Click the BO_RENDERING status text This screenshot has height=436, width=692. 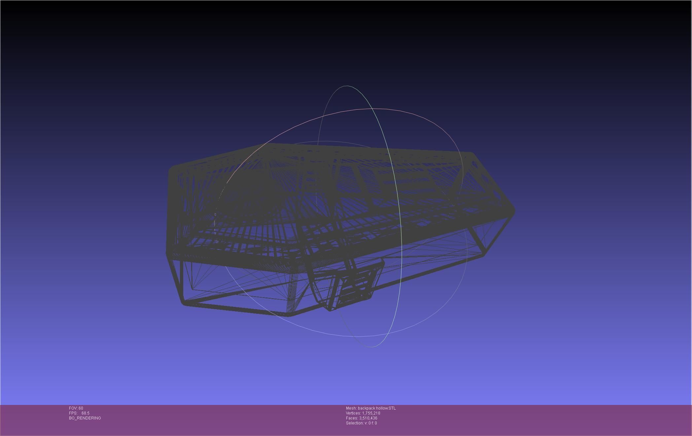85,418
